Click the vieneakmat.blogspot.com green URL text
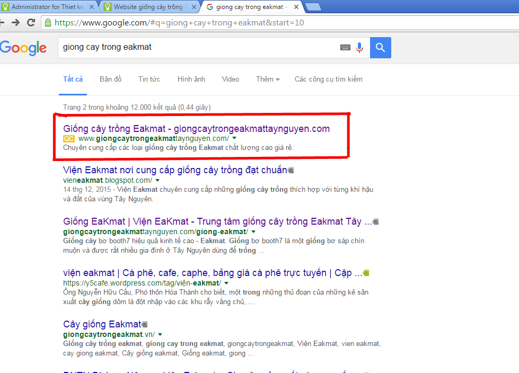519x373 pixels. pyautogui.click(x=108, y=180)
